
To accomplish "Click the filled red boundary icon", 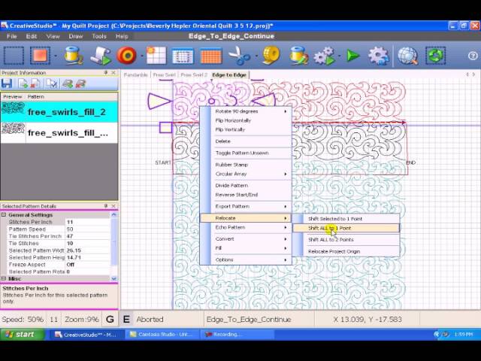I will point(40,56).
